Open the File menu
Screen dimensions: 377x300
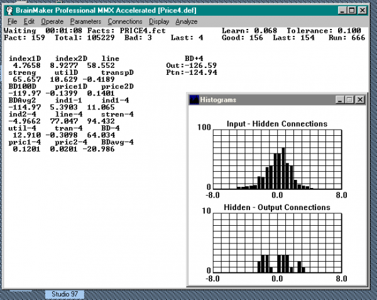[13, 21]
